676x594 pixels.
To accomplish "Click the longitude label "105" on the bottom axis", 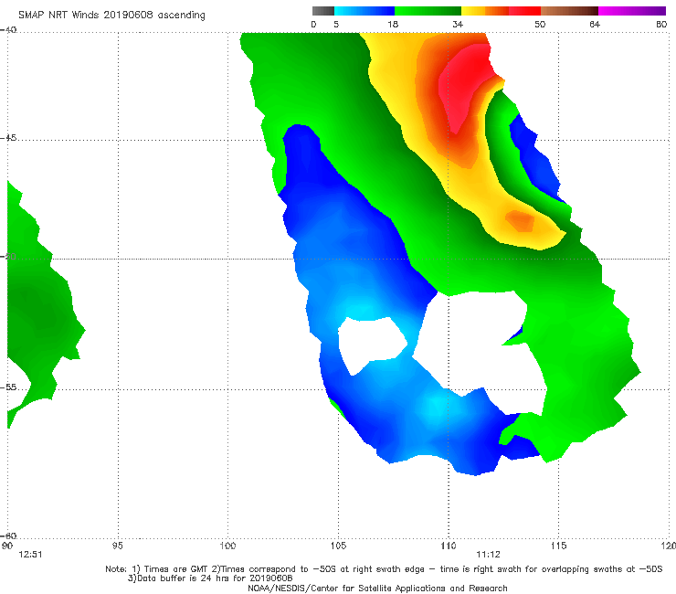I will point(338,546).
